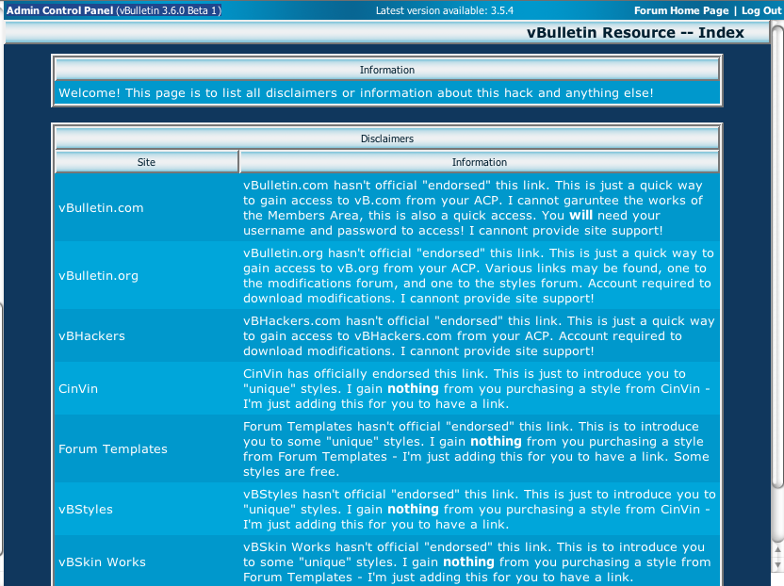Choose the CinVin site entry
Screen dimensions: 784x586
pos(77,388)
